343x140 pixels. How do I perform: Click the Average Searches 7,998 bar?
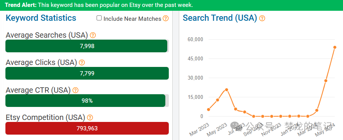point(87,46)
